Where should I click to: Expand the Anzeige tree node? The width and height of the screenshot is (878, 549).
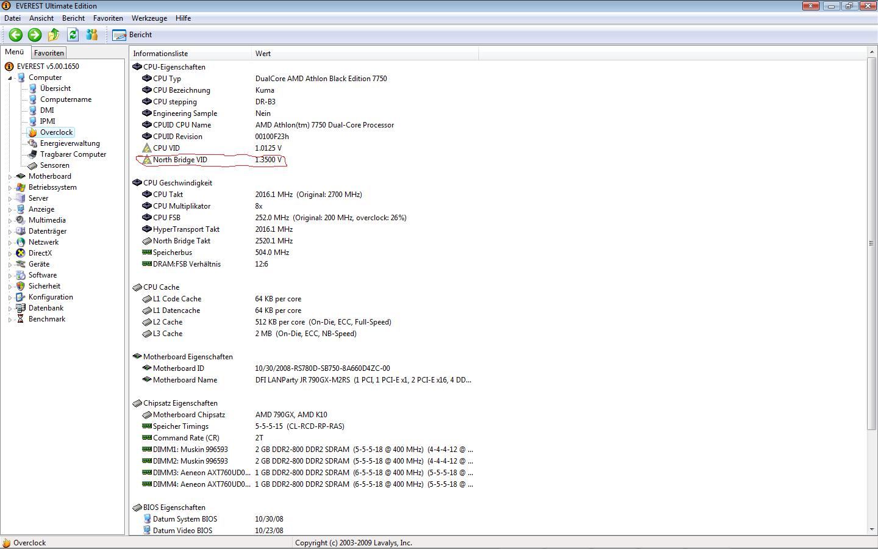coord(10,210)
